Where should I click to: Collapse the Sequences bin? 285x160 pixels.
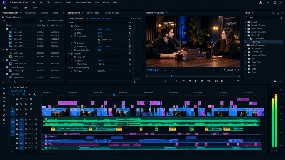click(x=4, y=74)
